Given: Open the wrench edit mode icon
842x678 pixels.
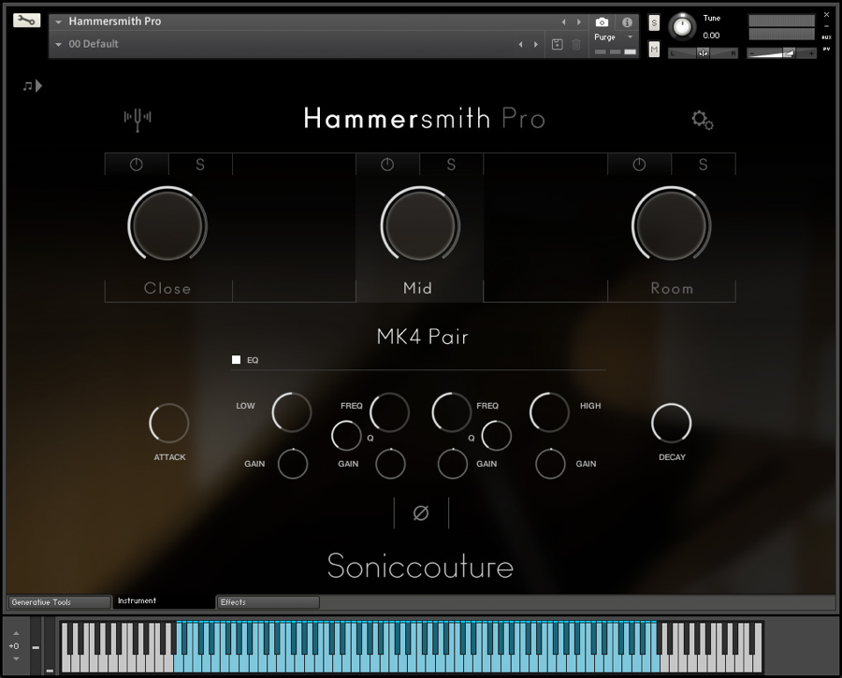Looking at the screenshot, I should pos(26,21).
